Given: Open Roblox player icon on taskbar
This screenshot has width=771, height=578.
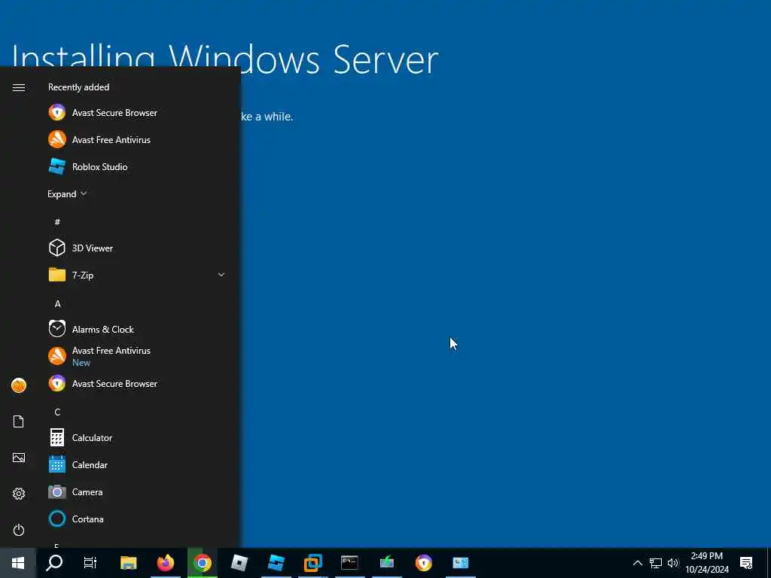Looking at the screenshot, I should tap(239, 563).
